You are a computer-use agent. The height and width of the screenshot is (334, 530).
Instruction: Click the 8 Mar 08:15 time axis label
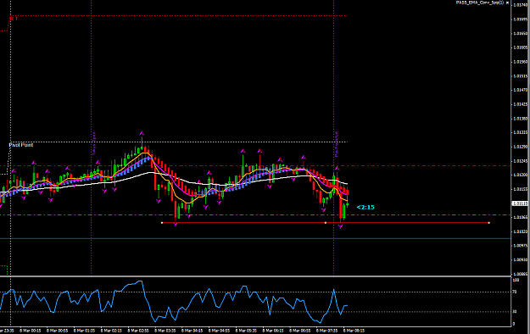(354, 331)
